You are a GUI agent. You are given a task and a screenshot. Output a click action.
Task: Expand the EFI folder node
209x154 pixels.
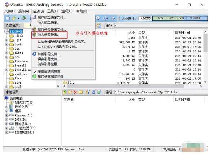pos(6,57)
